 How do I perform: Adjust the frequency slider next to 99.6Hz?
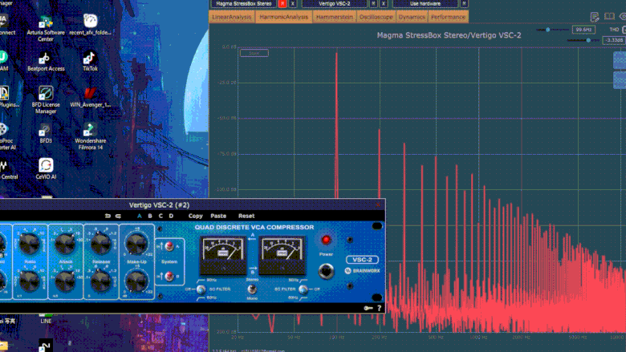[548, 29]
